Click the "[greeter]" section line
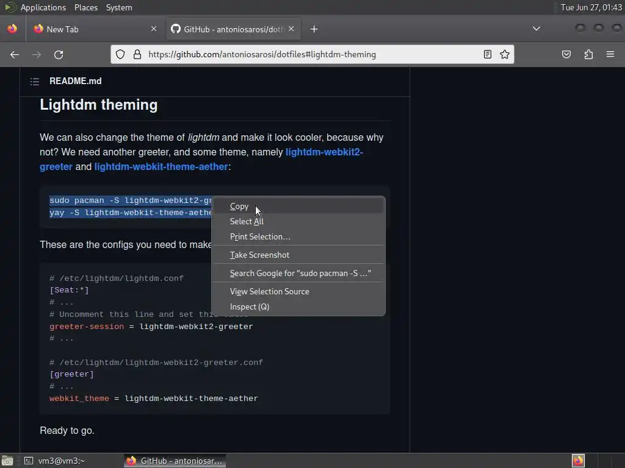625x468 pixels. coord(71,374)
